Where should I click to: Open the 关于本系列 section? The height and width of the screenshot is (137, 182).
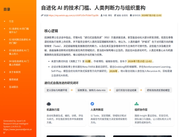click(15, 72)
